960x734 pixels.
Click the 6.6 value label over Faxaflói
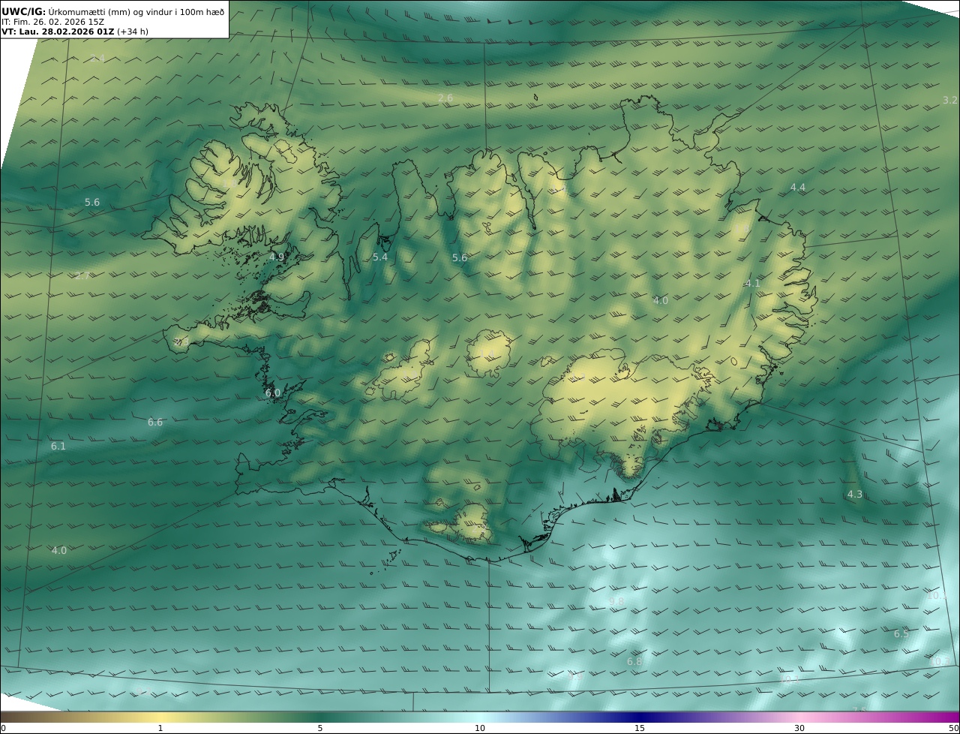pos(155,423)
